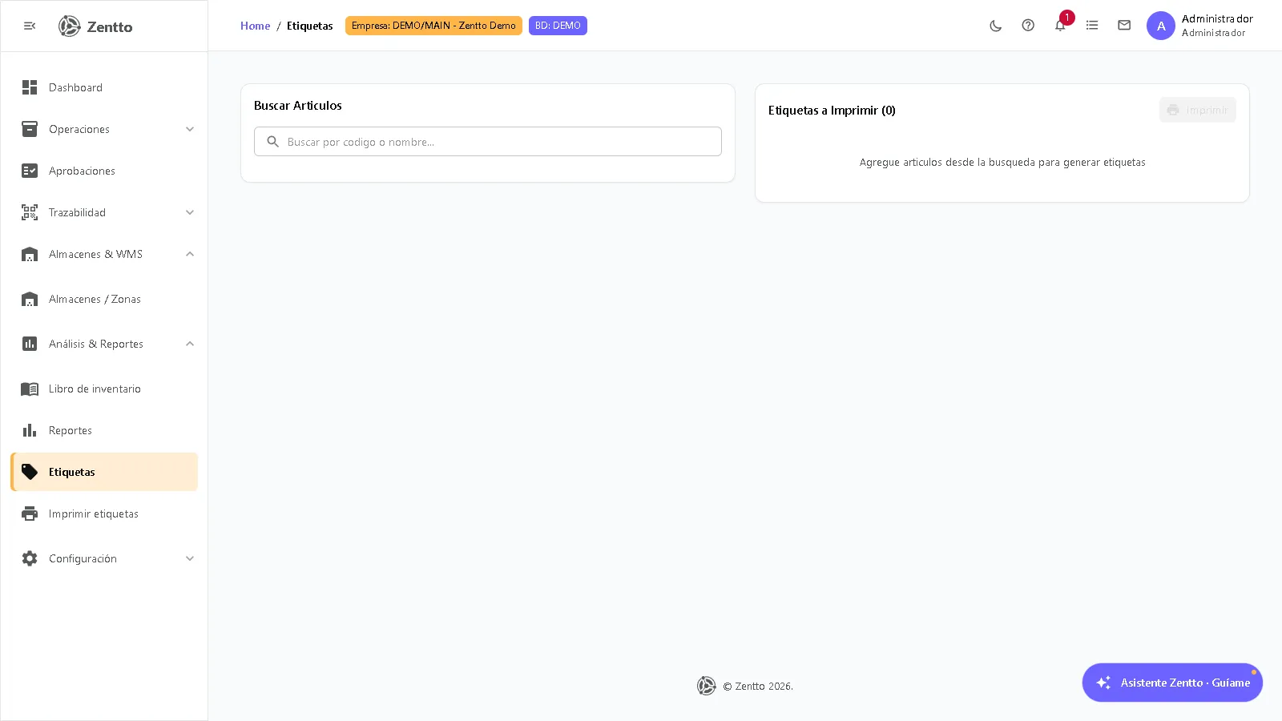The height and width of the screenshot is (721, 1282).
Task: Go to Home breadcrumb link
Action: tap(255, 26)
